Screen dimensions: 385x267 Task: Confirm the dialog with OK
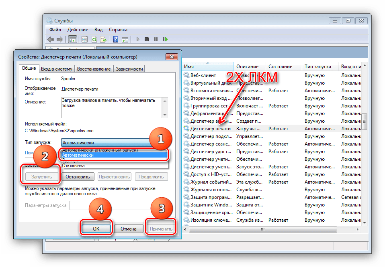pyautogui.click(x=96, y=229)
